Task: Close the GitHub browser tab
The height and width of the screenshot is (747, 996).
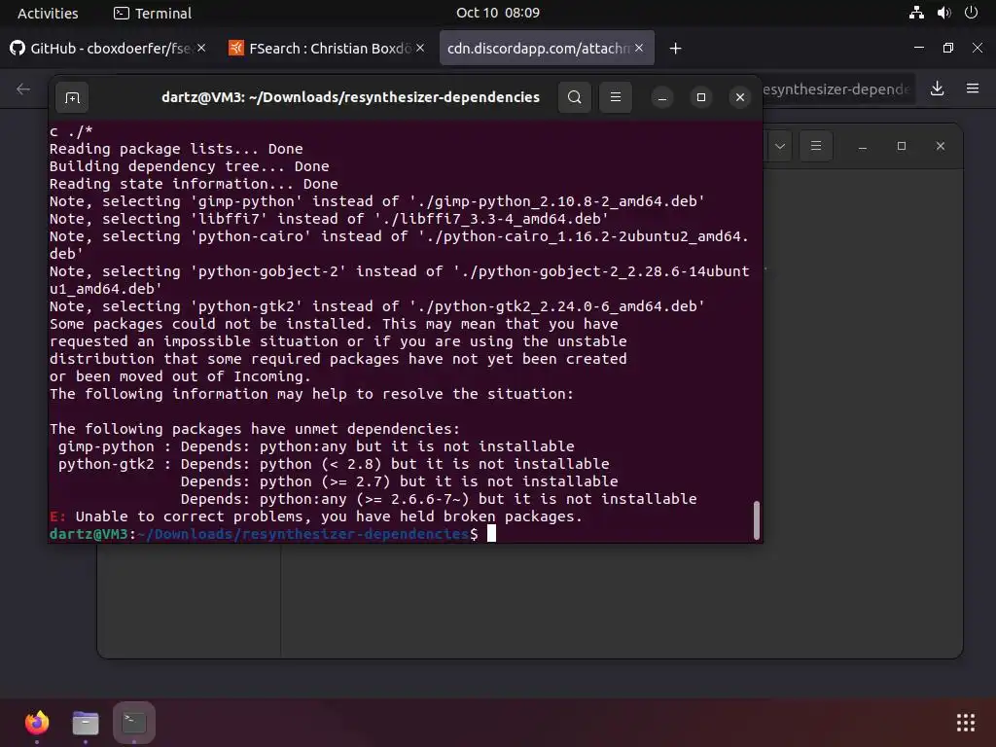Action: click(201, 49)
